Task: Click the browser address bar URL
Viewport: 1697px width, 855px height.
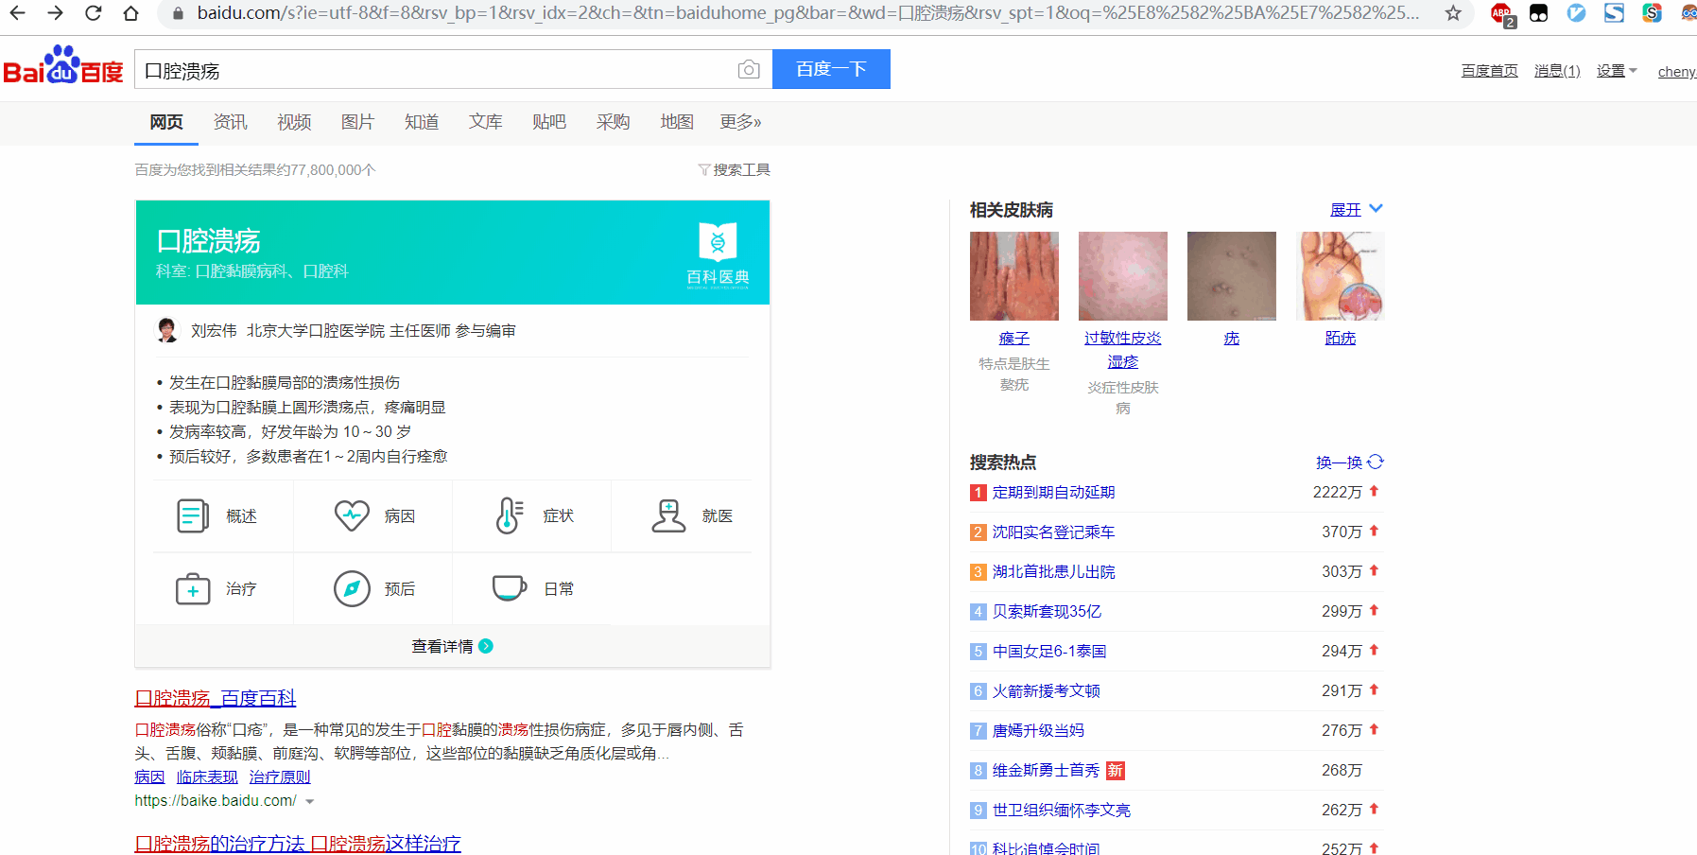Action: [x=807, y=12]
